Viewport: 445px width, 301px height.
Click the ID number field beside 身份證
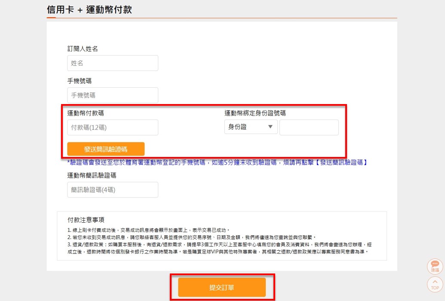point(309,127)
